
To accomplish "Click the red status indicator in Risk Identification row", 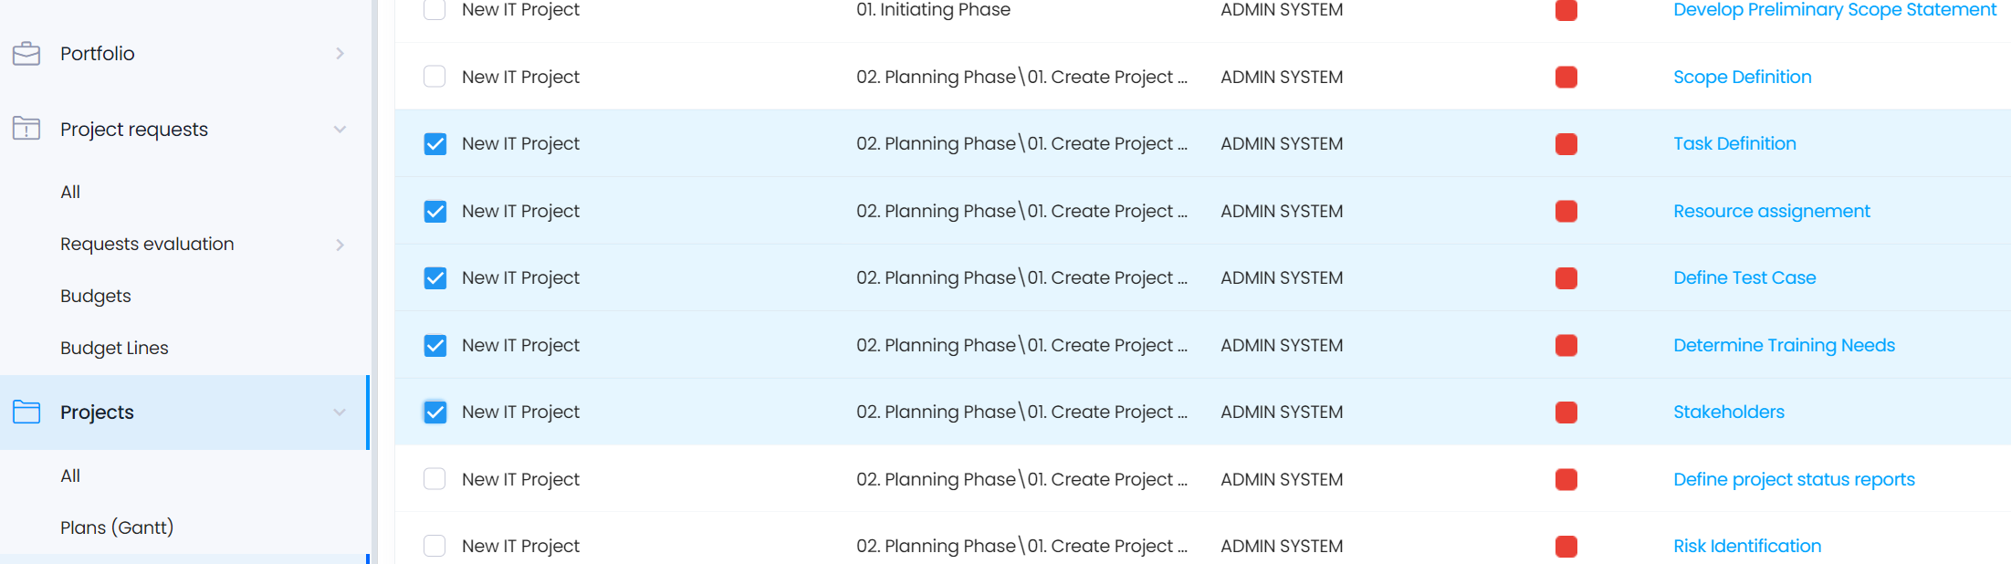I will point(1566,547).
